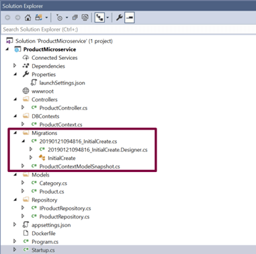The image size is (256, 254).
Task: Open Properties wrench toolbar icon
Action: click(119, 17)
